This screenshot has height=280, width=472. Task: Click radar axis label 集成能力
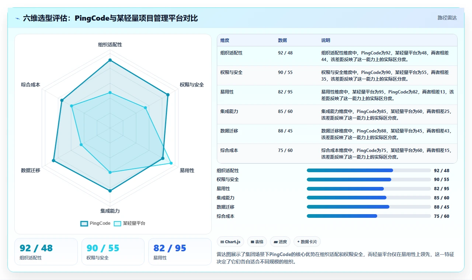[110, 211]
